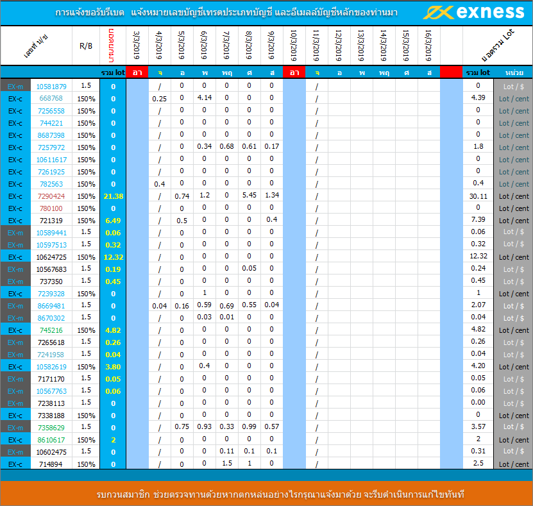The width and height of the screenshot is (533, 506).
Task: Click the 5.45 lot value cell
Action: pos(250,196)
